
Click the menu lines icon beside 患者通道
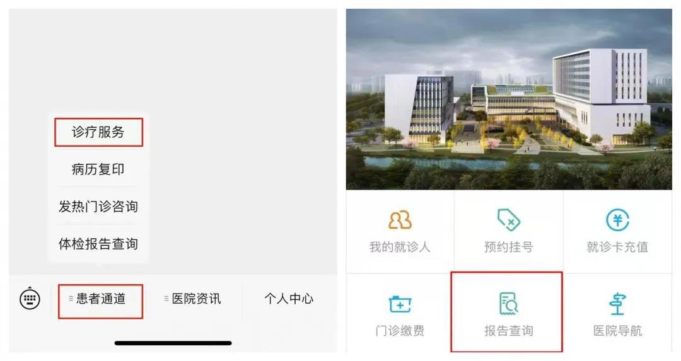tap(71, 299)
